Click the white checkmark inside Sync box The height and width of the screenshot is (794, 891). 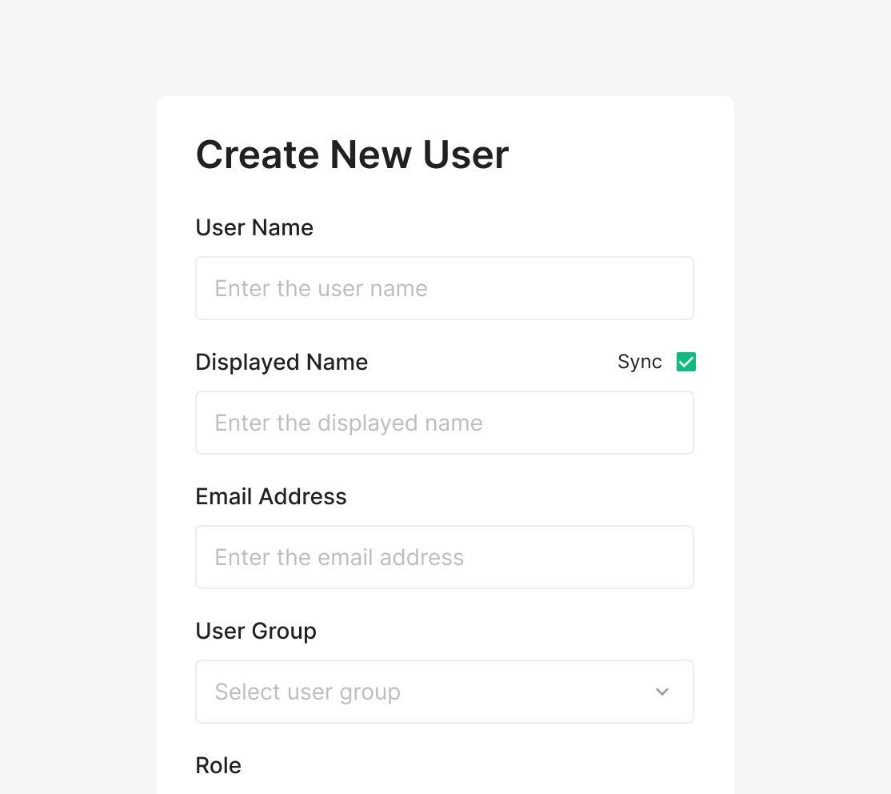click(x=686, y=363)
